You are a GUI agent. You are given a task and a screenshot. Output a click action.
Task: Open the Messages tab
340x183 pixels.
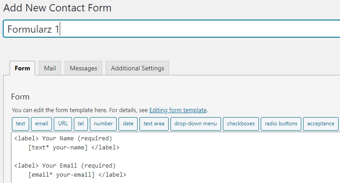point(83,68)
